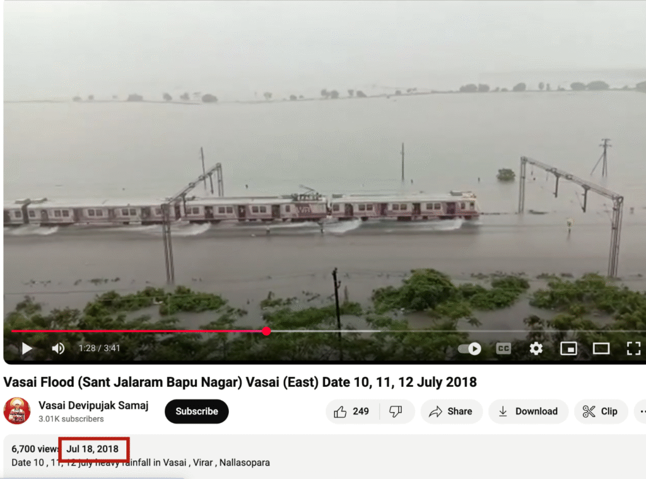Viewport: 646px width, 479px height.
Task: Dislike the video with thumbs down
Action: click(396, 411)
